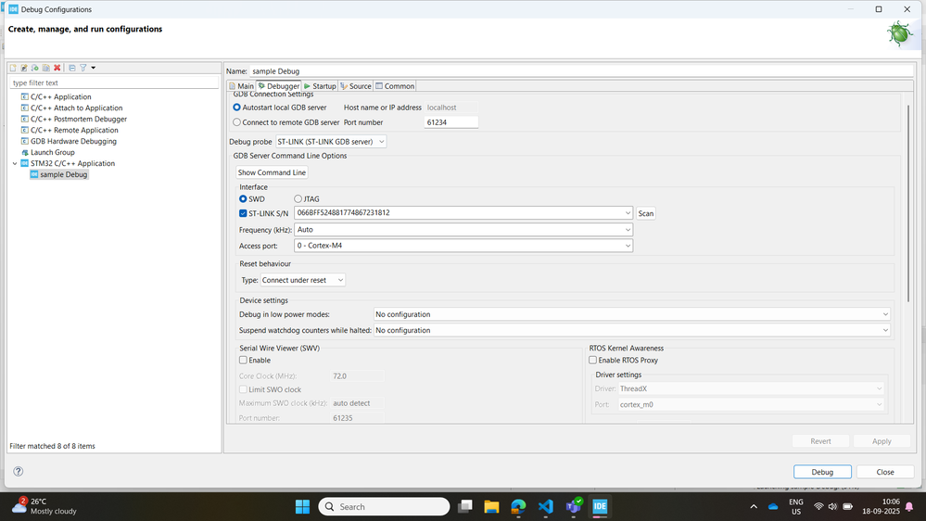Select C/C++ Attach to Application
Screen dimensions: 926x521
(x=76, y=108)
